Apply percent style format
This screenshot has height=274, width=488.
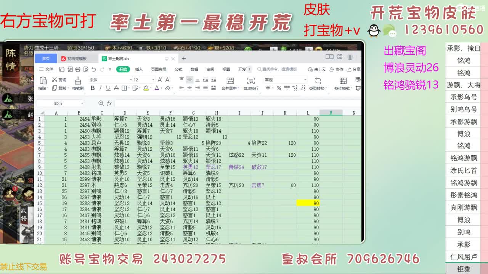279,88
